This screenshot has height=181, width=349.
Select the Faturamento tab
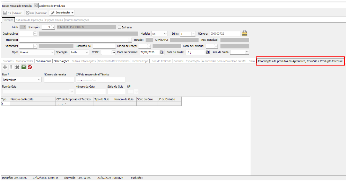pyautogui.click(x=43, y=61)
